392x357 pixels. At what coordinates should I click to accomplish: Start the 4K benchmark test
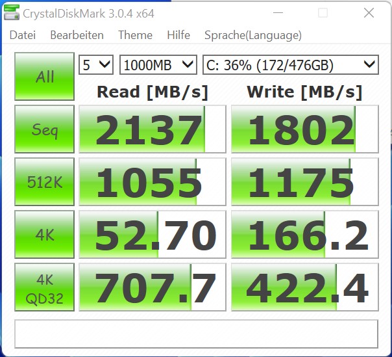click(45, 234)
